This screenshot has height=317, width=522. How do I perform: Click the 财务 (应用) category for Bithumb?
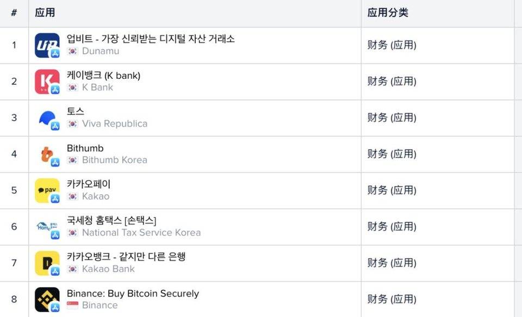tap(391, 154)
